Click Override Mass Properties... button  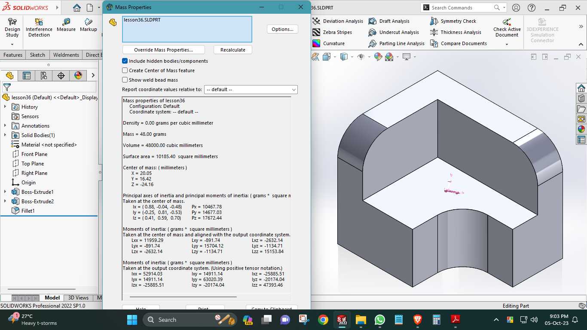point(163,50)
